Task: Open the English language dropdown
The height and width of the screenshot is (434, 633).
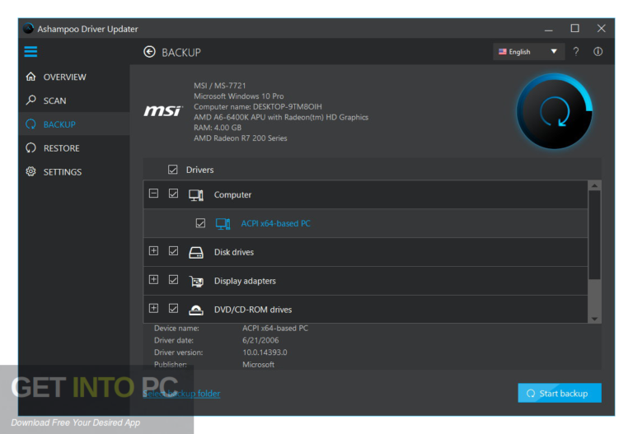Action: click(x=528, y=52)
